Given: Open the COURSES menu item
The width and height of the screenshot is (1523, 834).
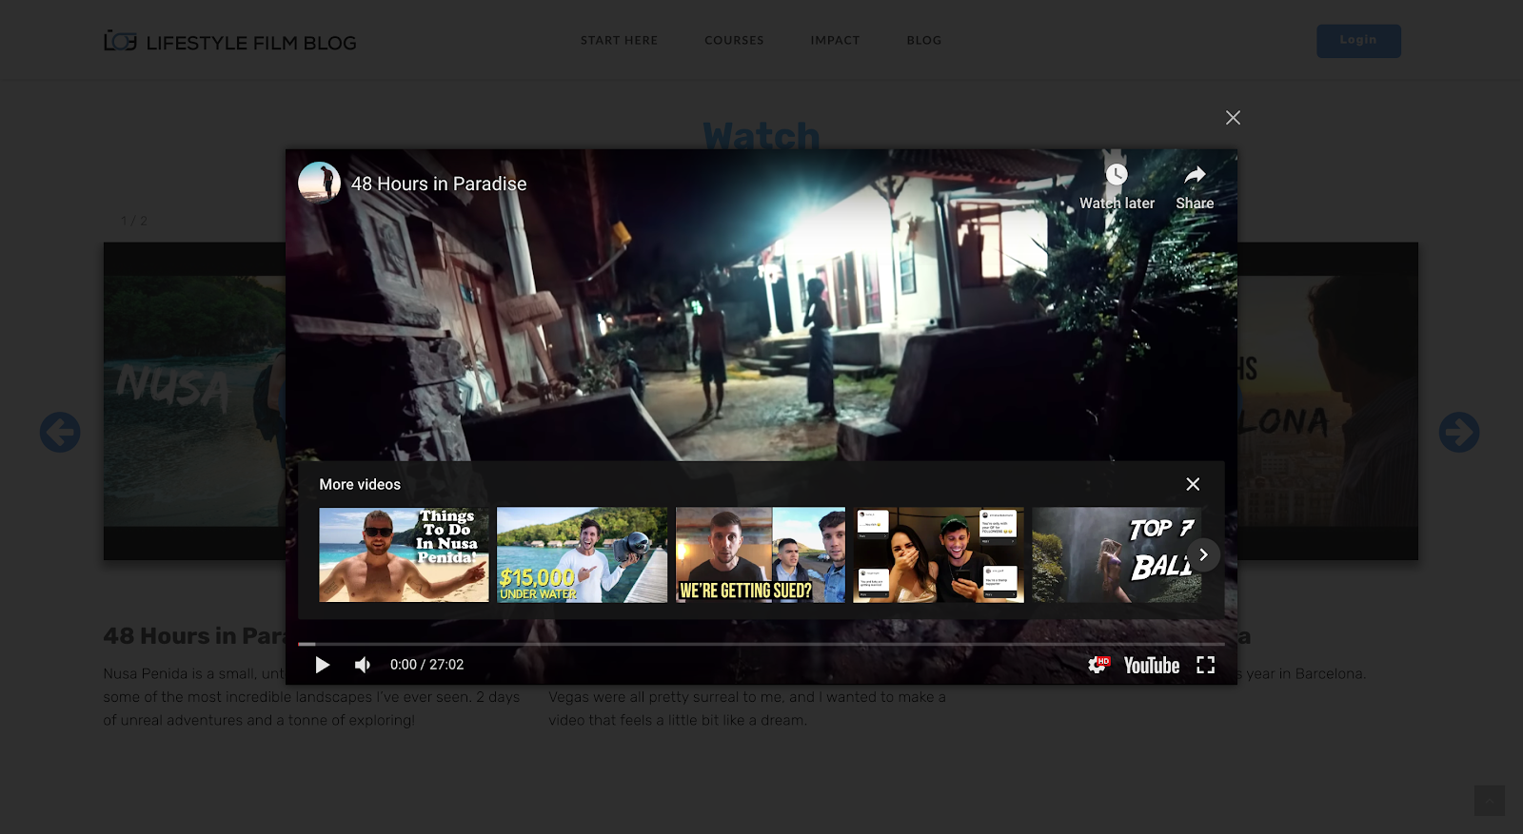Looking at the screenshot, I should pos(734,40).
